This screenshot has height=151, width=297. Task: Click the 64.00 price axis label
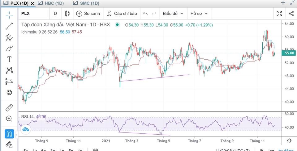click(x=290, y=24)
